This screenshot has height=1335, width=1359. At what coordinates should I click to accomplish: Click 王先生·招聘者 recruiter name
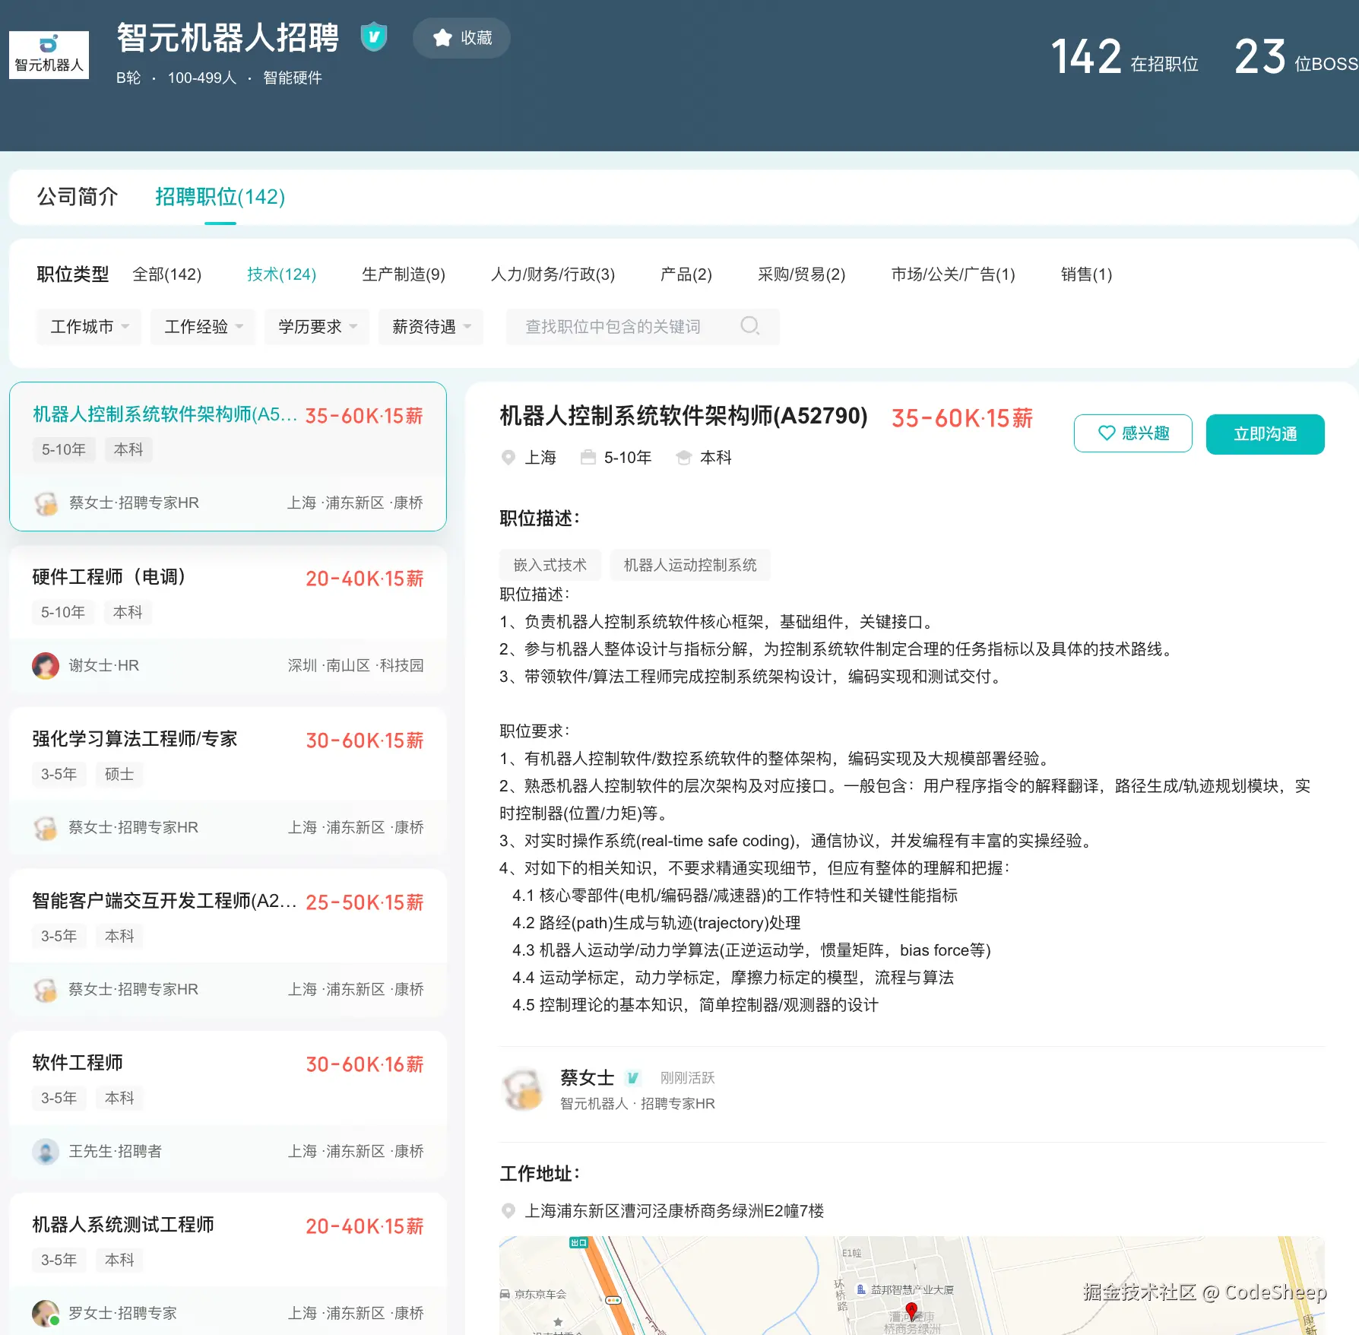tap(116, 1152)
